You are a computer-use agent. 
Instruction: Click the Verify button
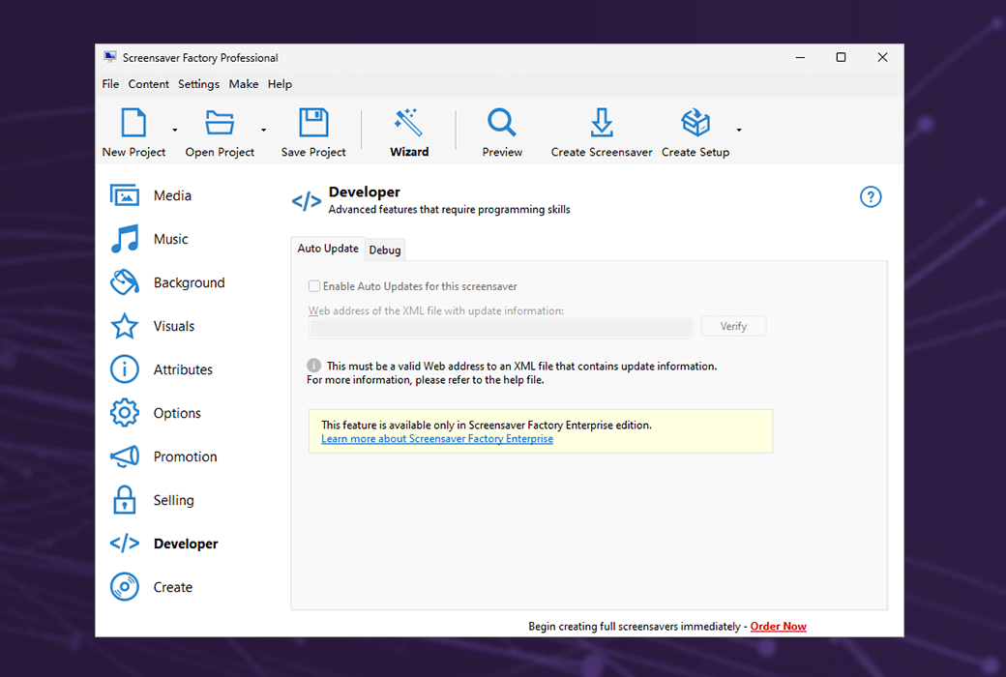(733, 326)
